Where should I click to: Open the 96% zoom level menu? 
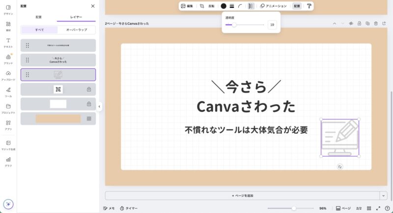[323, 208]
